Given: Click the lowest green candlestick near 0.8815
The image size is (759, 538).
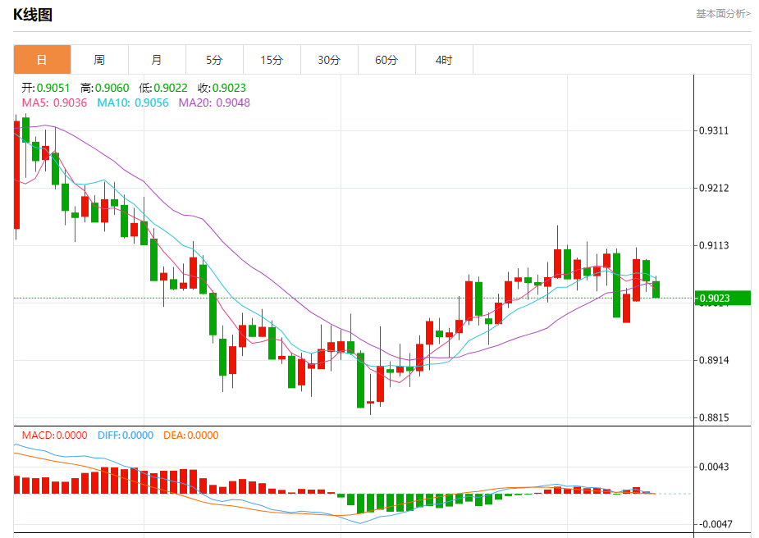Looking at the screenshot, I should 360,381.
